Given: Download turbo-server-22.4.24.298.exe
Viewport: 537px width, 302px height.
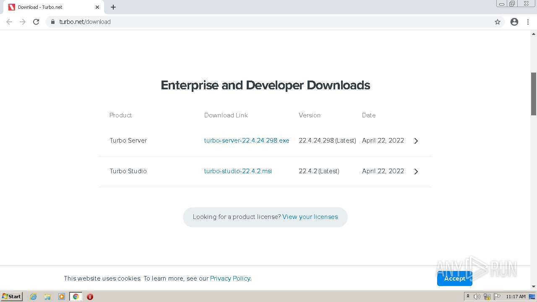Looking at the screenshot, I should [x=247, y=141].
